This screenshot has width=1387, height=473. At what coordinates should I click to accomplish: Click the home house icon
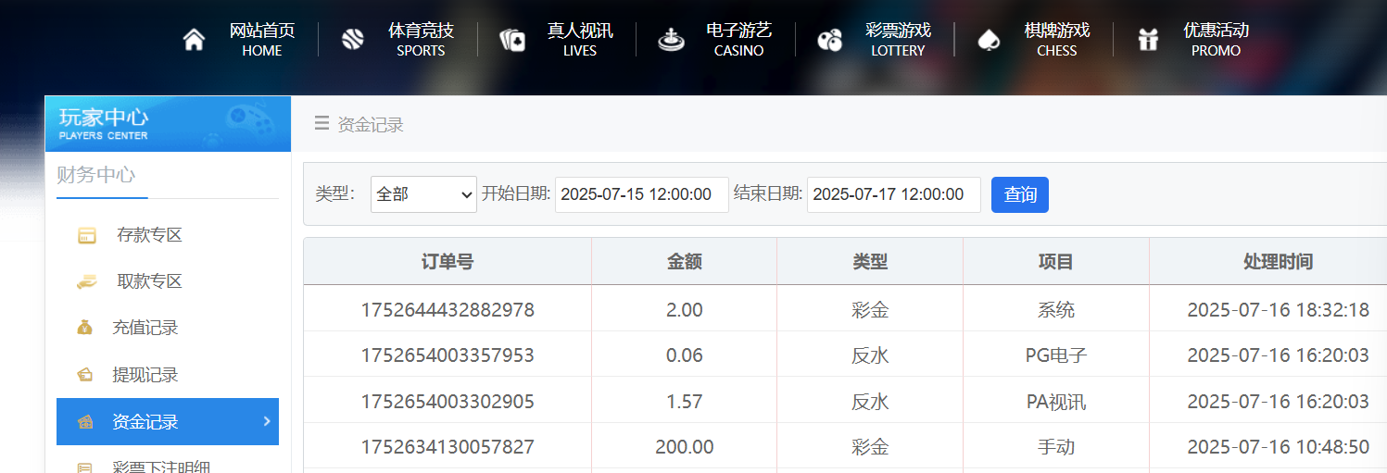click(x=194, y=40)
